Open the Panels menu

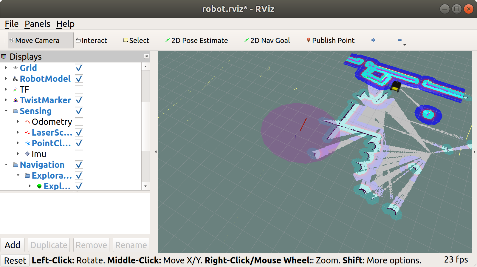pyautogui.click(x=38, y=24)
